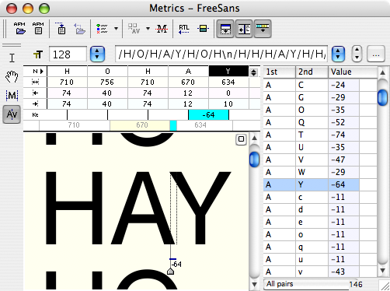This screenshot has width=390, height=291.
Task: Click the AV auto kerning icon
Action: point(134,29)
